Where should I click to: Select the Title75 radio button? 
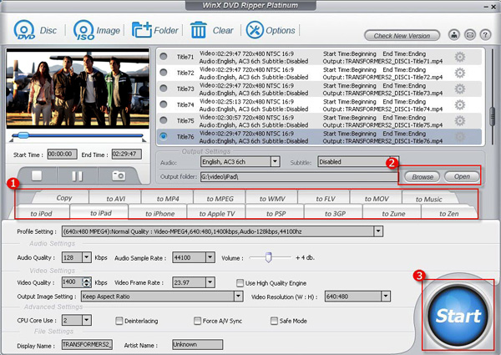pyautogui.click(x=164, y=120)
